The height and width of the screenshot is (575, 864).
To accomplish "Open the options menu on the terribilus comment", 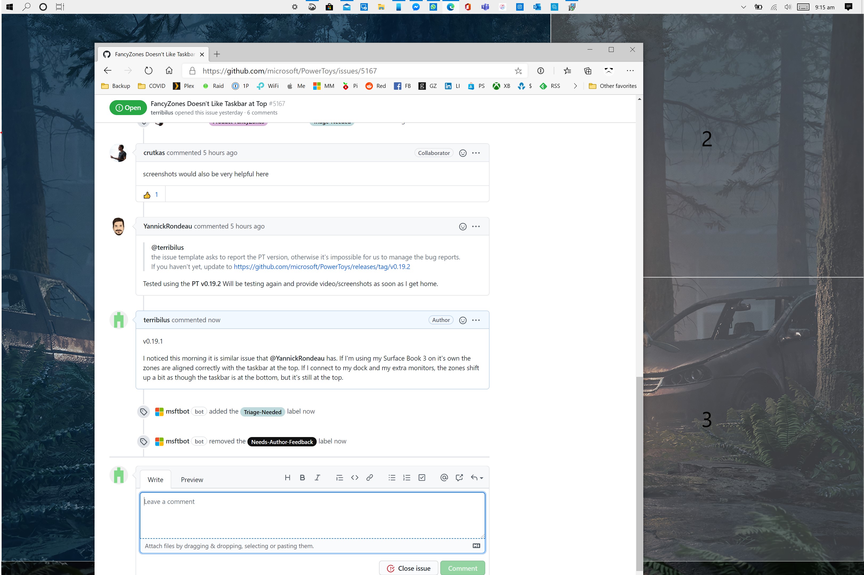I will coord(476,320).
